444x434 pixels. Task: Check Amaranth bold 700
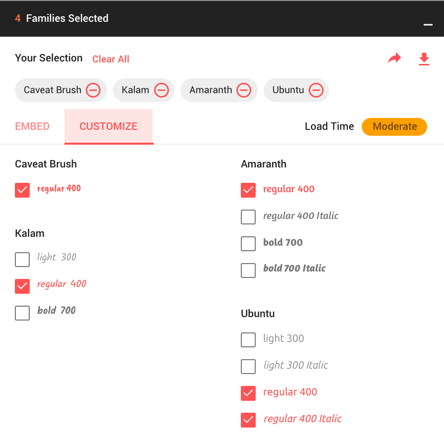click(x=248, y=243)
